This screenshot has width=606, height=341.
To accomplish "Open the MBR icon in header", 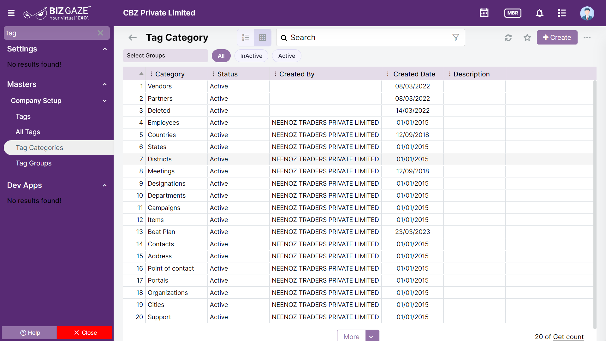I will pos(513,13).
